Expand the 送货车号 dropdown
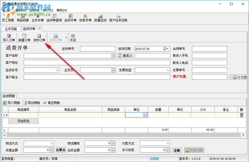The width and height of the screenshot is (249, 162). coord(57,70)
